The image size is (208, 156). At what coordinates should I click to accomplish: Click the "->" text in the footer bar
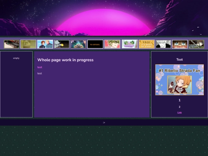point(104,122)
